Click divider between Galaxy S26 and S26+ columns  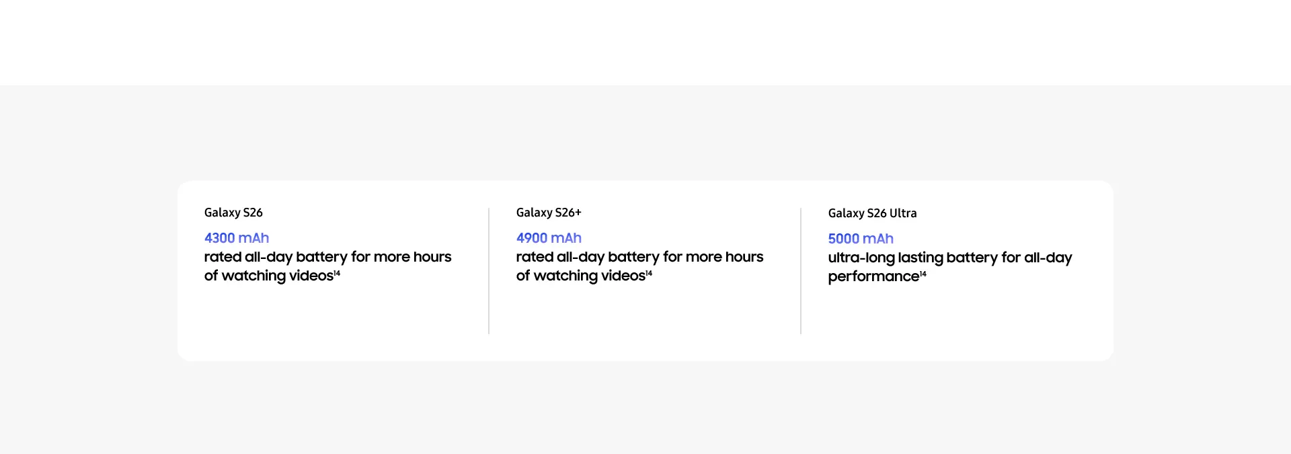tap(489, 271)
